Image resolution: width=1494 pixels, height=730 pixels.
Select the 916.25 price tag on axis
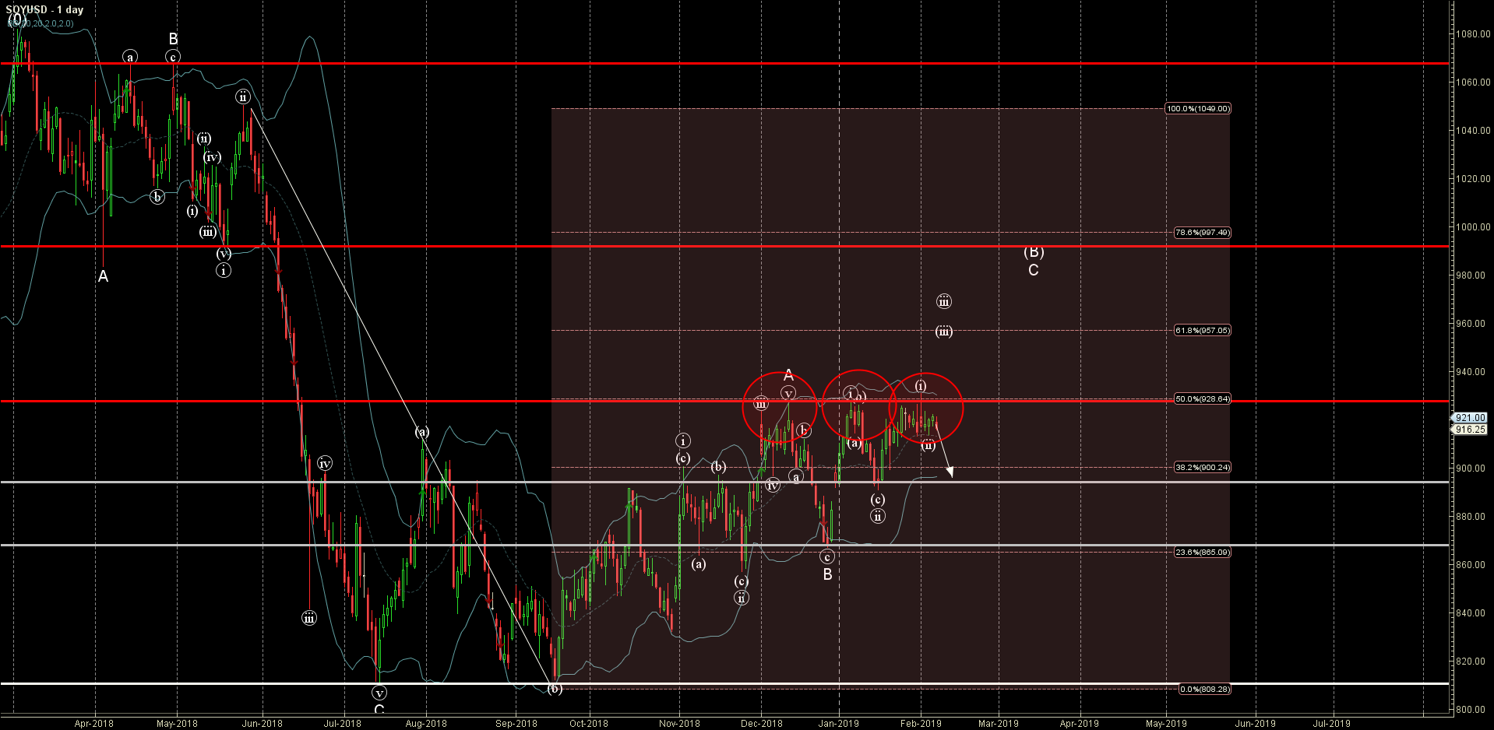click(x=1470, y=429)
